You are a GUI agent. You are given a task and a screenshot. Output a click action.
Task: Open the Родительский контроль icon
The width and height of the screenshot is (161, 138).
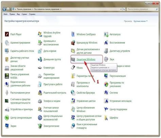point(40,93)
